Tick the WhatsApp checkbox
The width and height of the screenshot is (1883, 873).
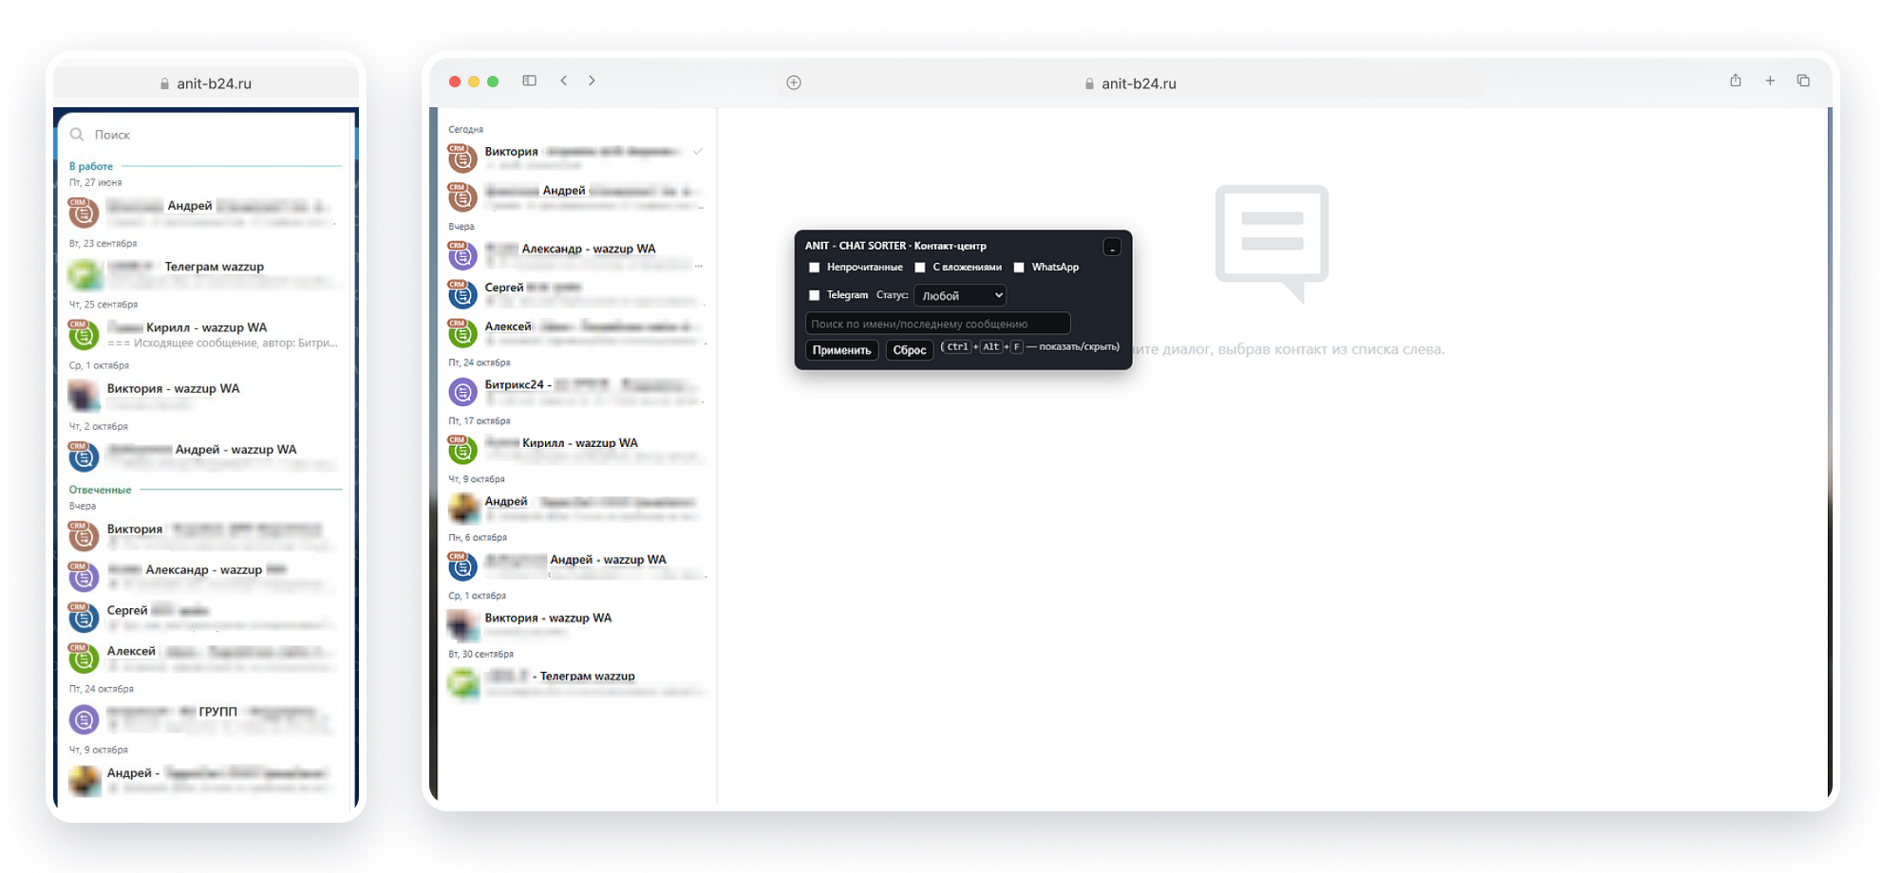pyautogui.click(x=1019, y=269)
